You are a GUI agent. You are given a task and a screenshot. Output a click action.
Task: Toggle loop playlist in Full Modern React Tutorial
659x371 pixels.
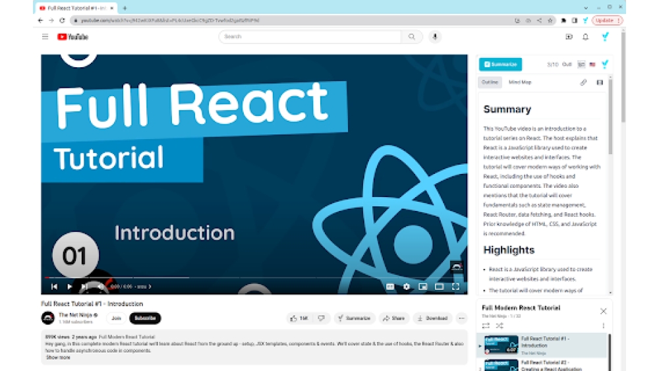486,326
